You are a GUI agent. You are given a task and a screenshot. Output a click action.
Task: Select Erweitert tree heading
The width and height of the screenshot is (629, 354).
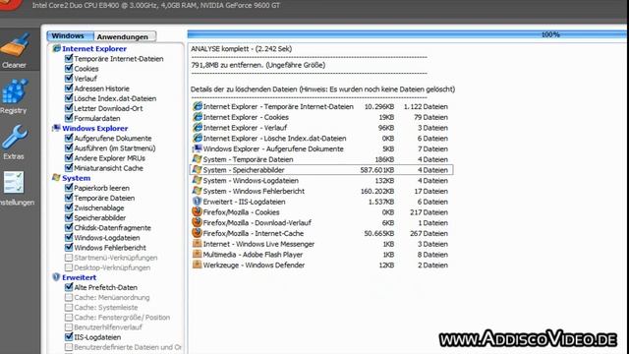[79, 277]
